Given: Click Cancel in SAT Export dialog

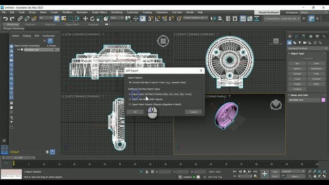Looking at the screenshot, I should [193, 112].
